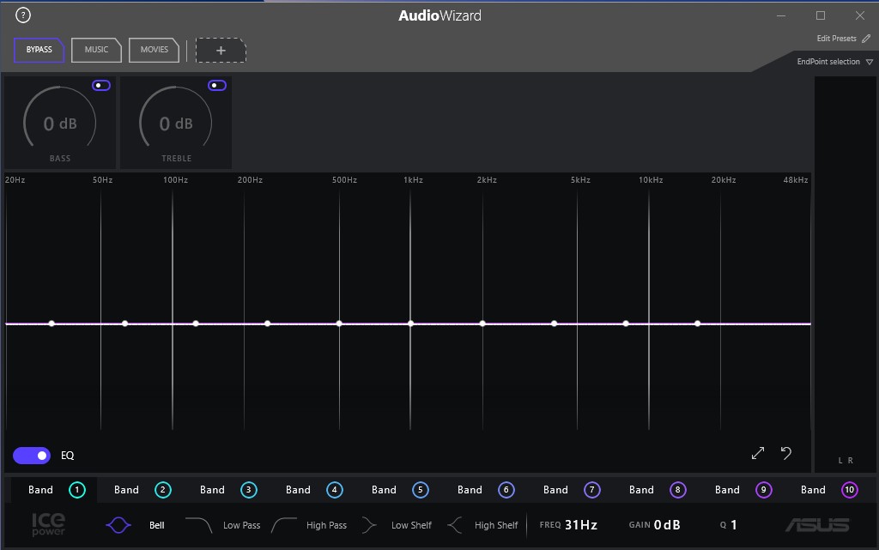The width and height of the screenshot is (879, 550).
Task: Click Edit Presets pencil link
Action: pyautogui.click(x=843, y=39)
